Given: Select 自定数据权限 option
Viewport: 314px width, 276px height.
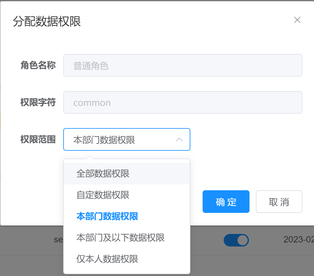Looking at the screenshot, I should tap(126, 195).
